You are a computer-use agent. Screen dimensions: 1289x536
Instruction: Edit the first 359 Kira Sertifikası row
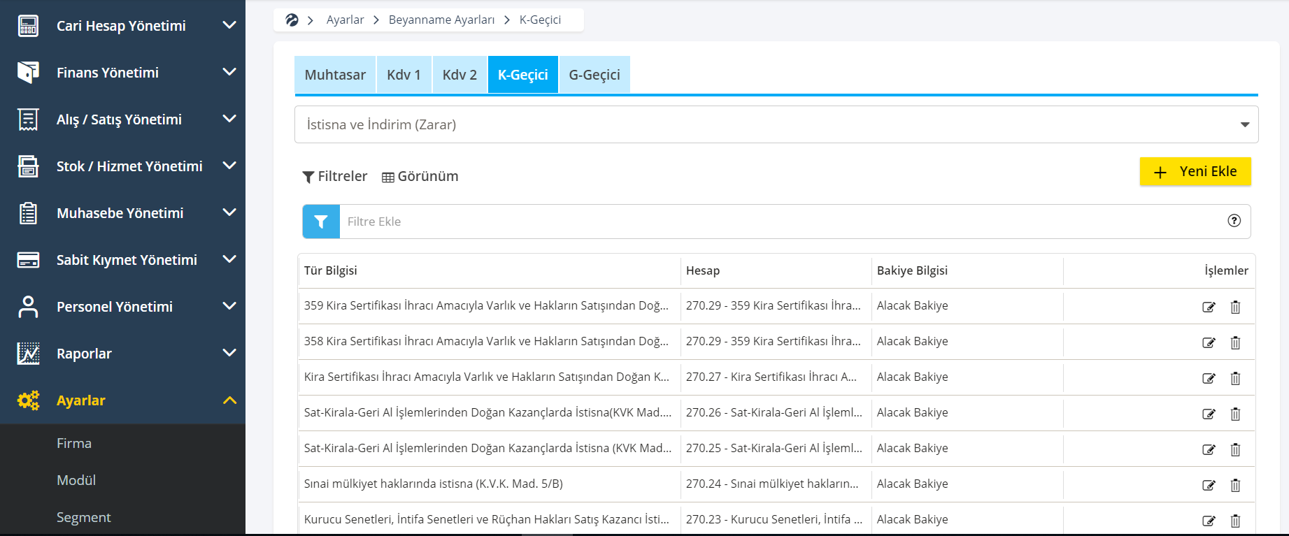click(1209, 307)
